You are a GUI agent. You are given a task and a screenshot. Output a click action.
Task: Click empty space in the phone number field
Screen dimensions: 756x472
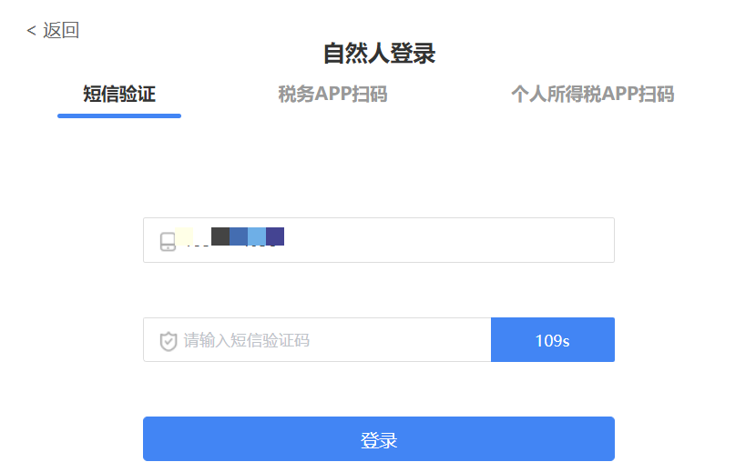pos(448,240)
